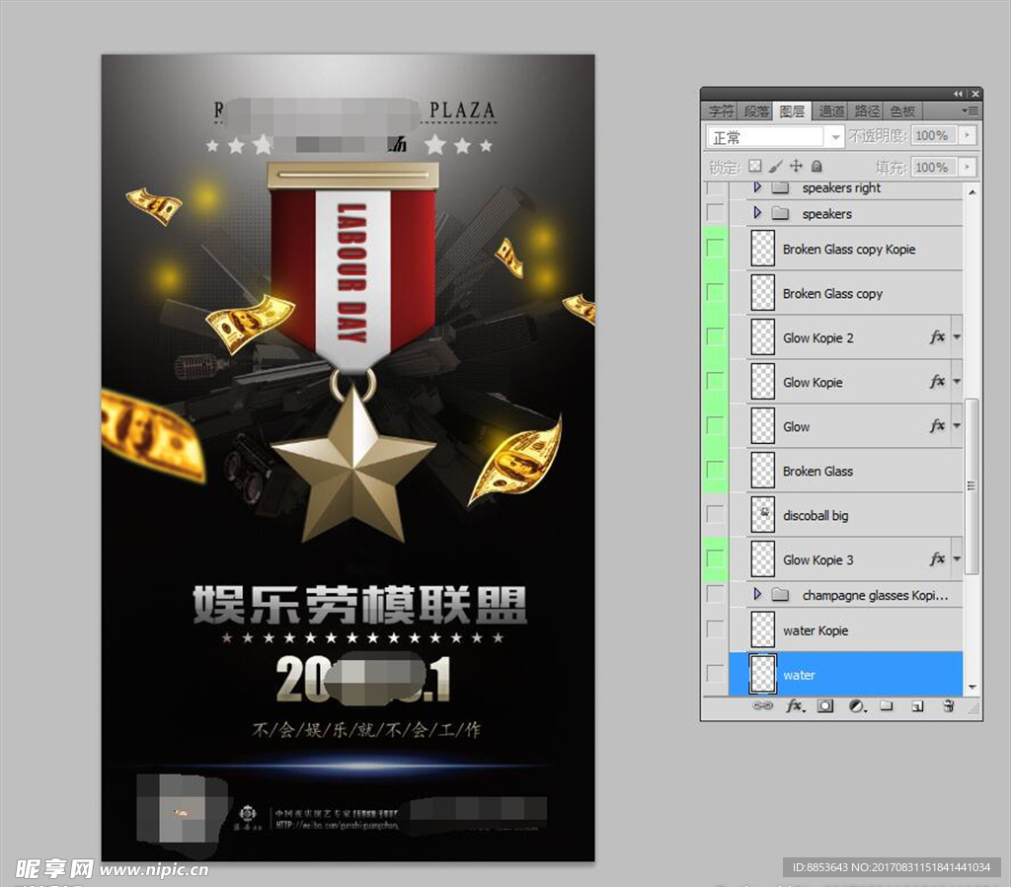Expand the speakers group

[757, 212]
